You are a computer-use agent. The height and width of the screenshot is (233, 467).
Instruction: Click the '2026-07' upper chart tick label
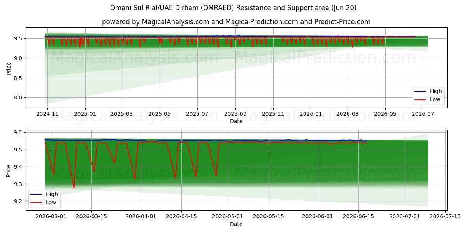pos(423,114)
